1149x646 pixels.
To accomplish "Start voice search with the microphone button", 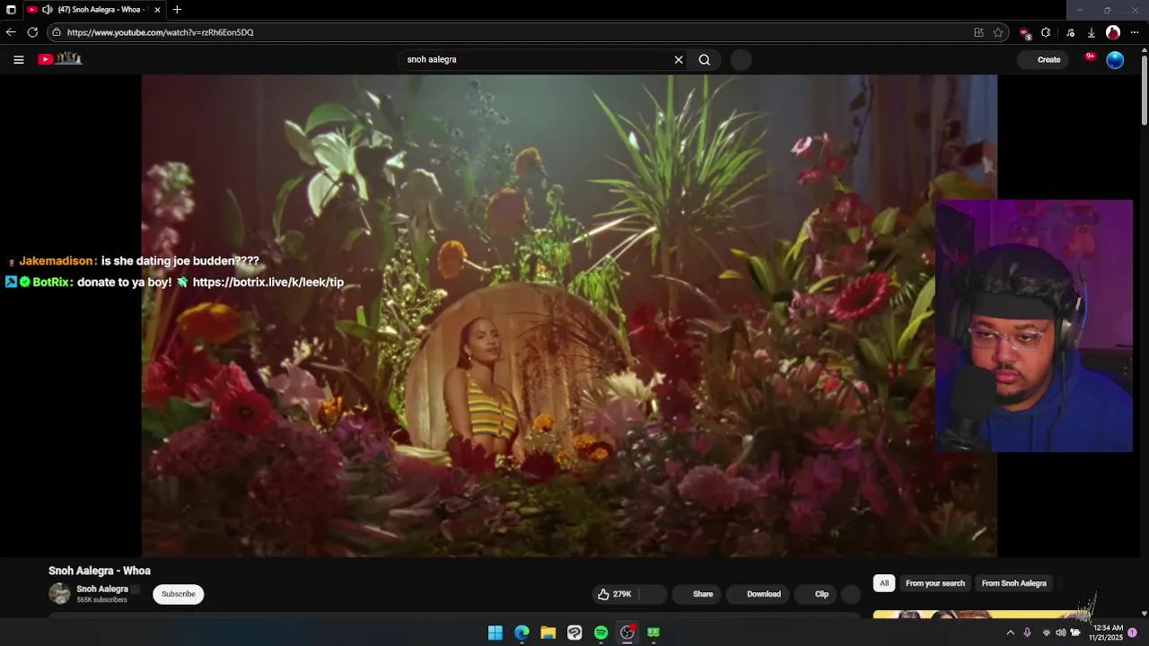I will pyautogui.click(x=741, y=59).
